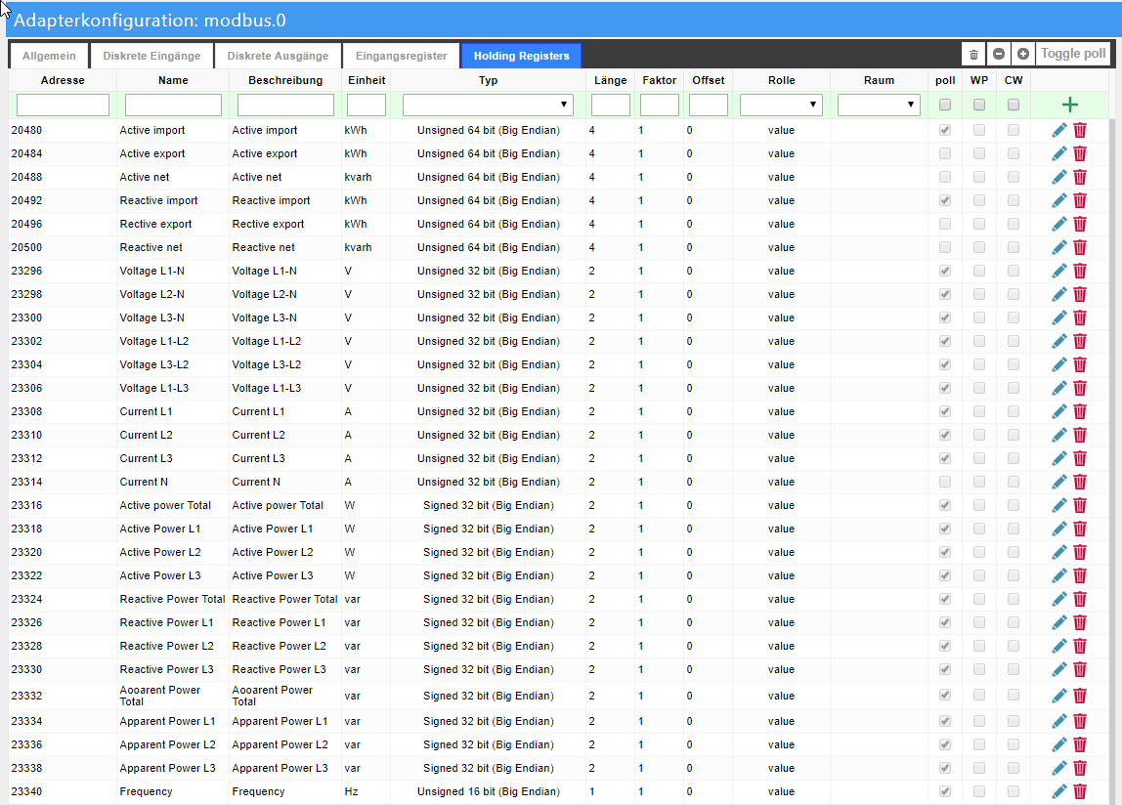Edit the Active Power L2 row
Screen dimensions: 1122x805
(x=1059, y=552)
